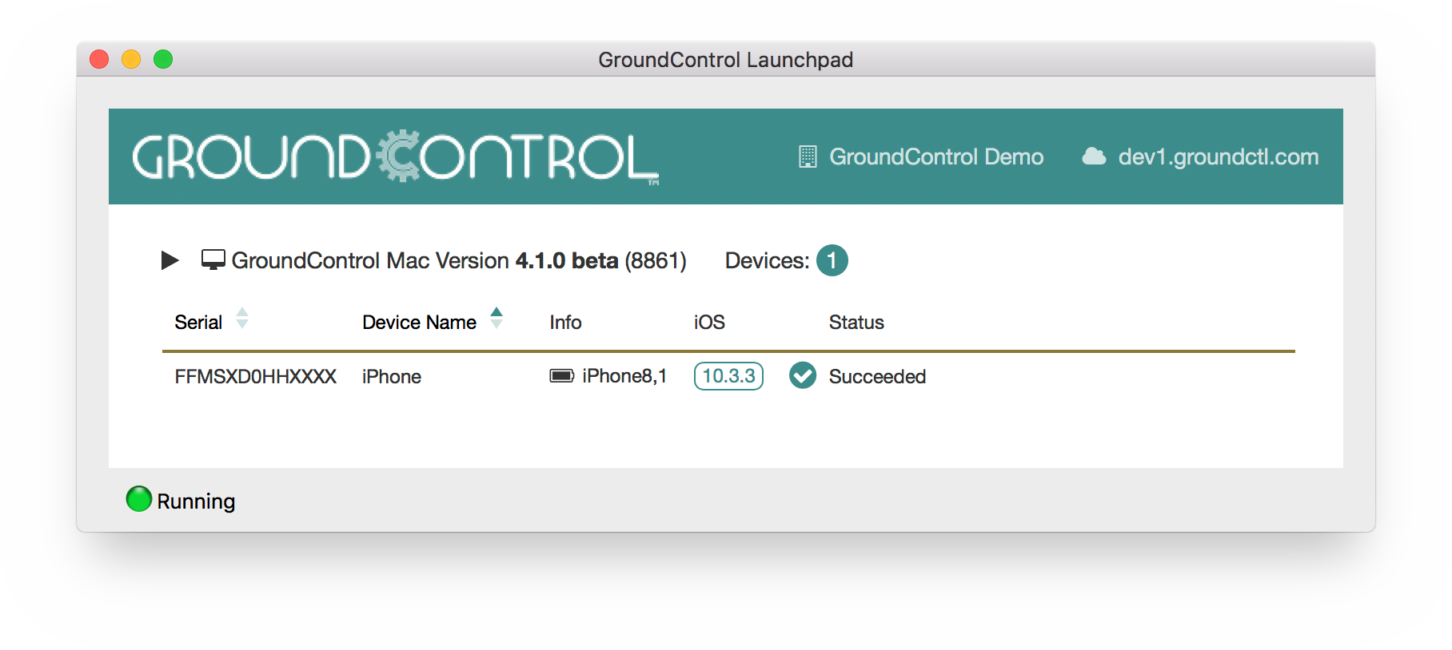Click the Running status label

tap(196, 501)
